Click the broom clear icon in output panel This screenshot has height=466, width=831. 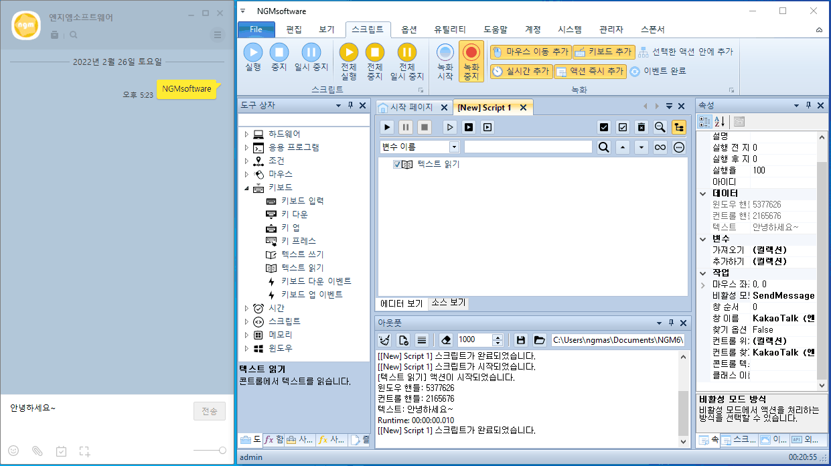click(384, 340)
